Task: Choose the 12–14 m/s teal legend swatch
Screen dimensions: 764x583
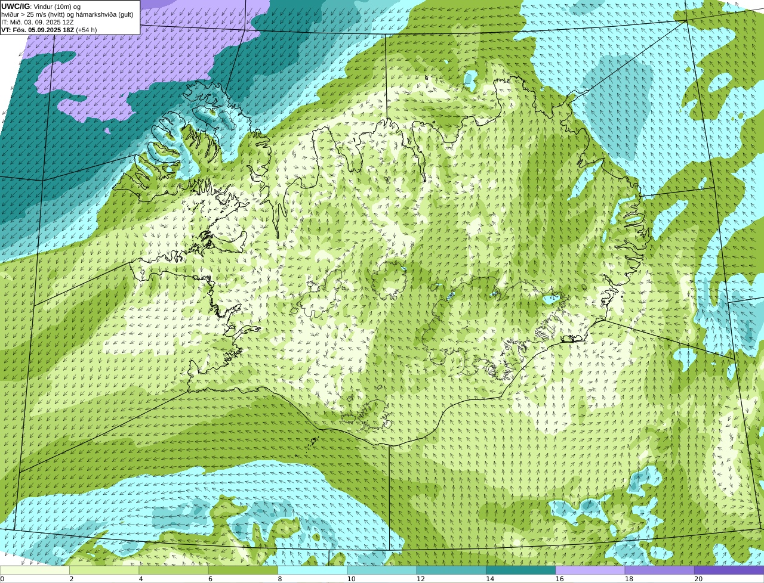Action: (x=451, y=570)
